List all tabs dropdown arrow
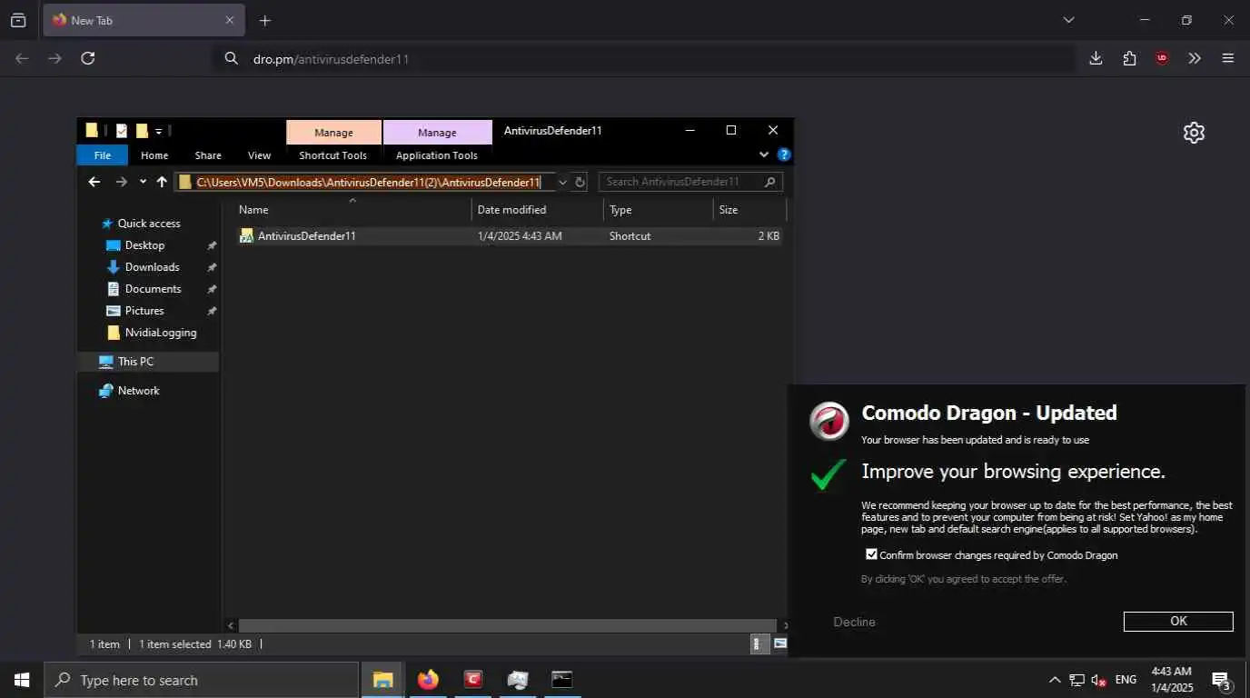Screen dimensions: 1250x698 [1068, 20]
